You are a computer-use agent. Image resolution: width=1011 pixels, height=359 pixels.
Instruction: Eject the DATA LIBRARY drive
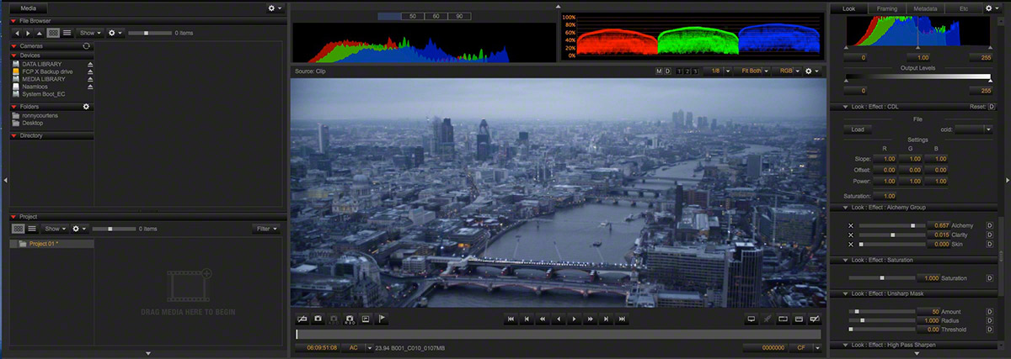[x=90, y=64]
